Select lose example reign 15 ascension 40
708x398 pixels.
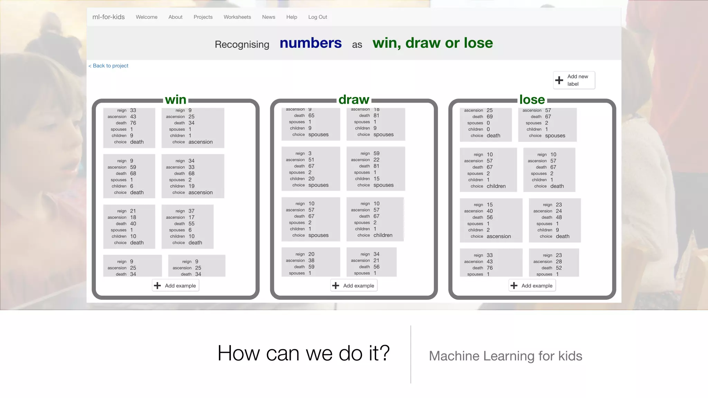pyautogui.click(x=491, y=220)
